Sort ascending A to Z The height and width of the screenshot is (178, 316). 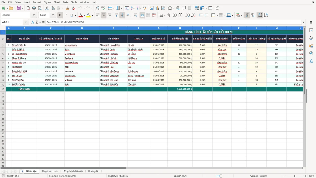pos(133,8)
